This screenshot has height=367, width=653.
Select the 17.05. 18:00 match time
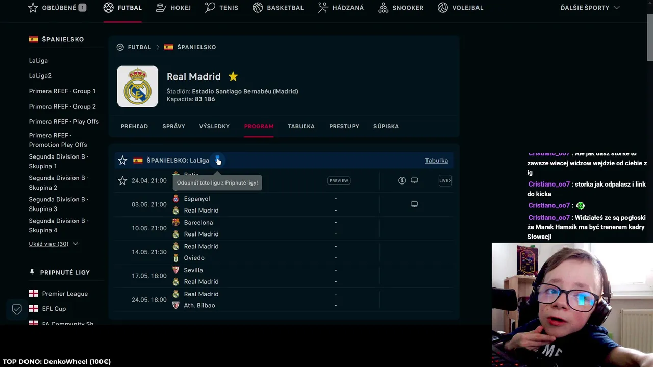click(149, 276)
